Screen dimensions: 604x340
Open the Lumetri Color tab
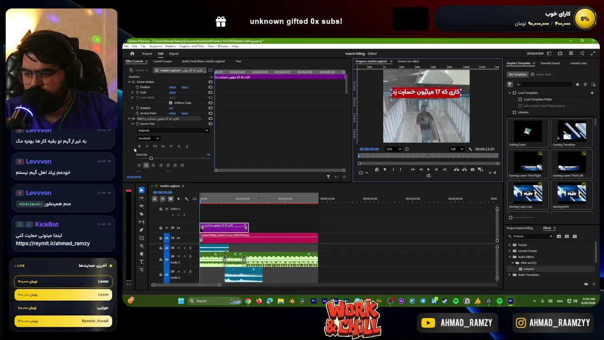click(x=579, y=63)
